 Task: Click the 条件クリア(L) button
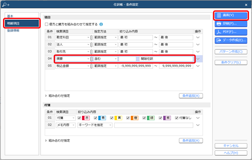click(231, 62)
